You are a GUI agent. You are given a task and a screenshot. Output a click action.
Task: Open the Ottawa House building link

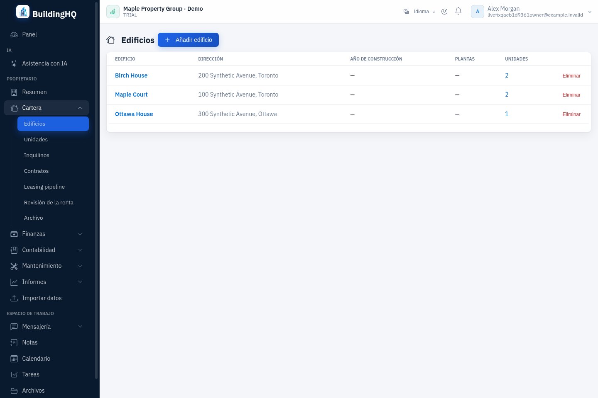[134, 114]
